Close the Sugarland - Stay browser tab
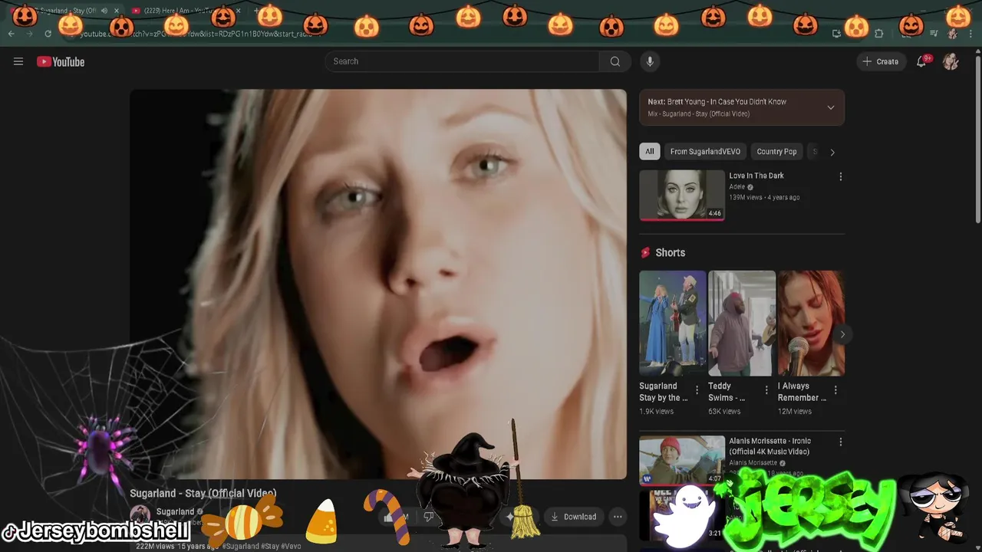This screenshot has height=552, width=982. tap(117, 11)
